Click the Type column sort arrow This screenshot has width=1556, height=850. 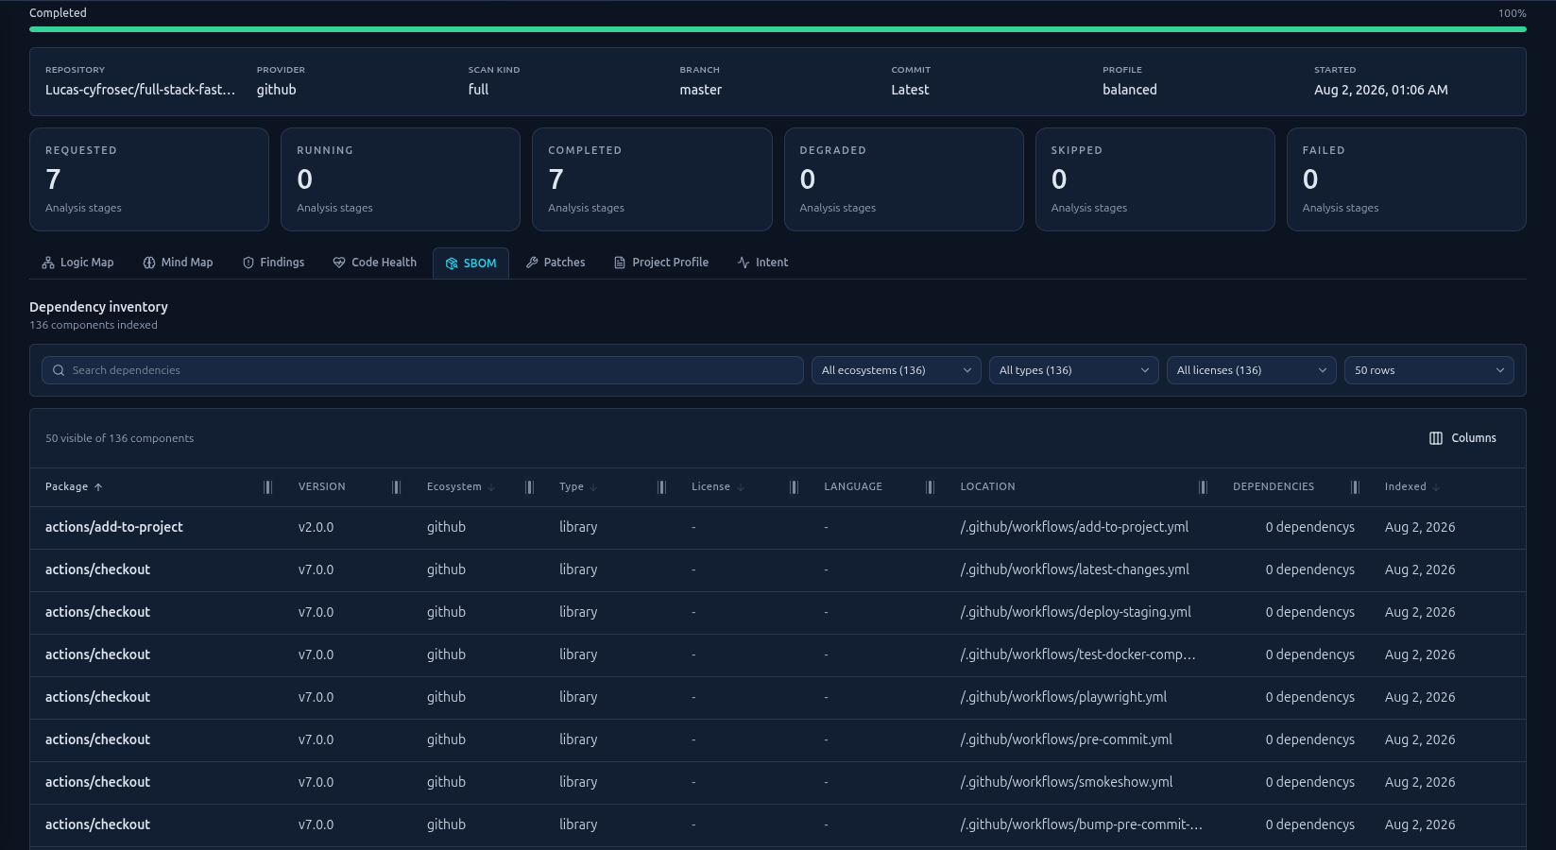tap(593, 487)
